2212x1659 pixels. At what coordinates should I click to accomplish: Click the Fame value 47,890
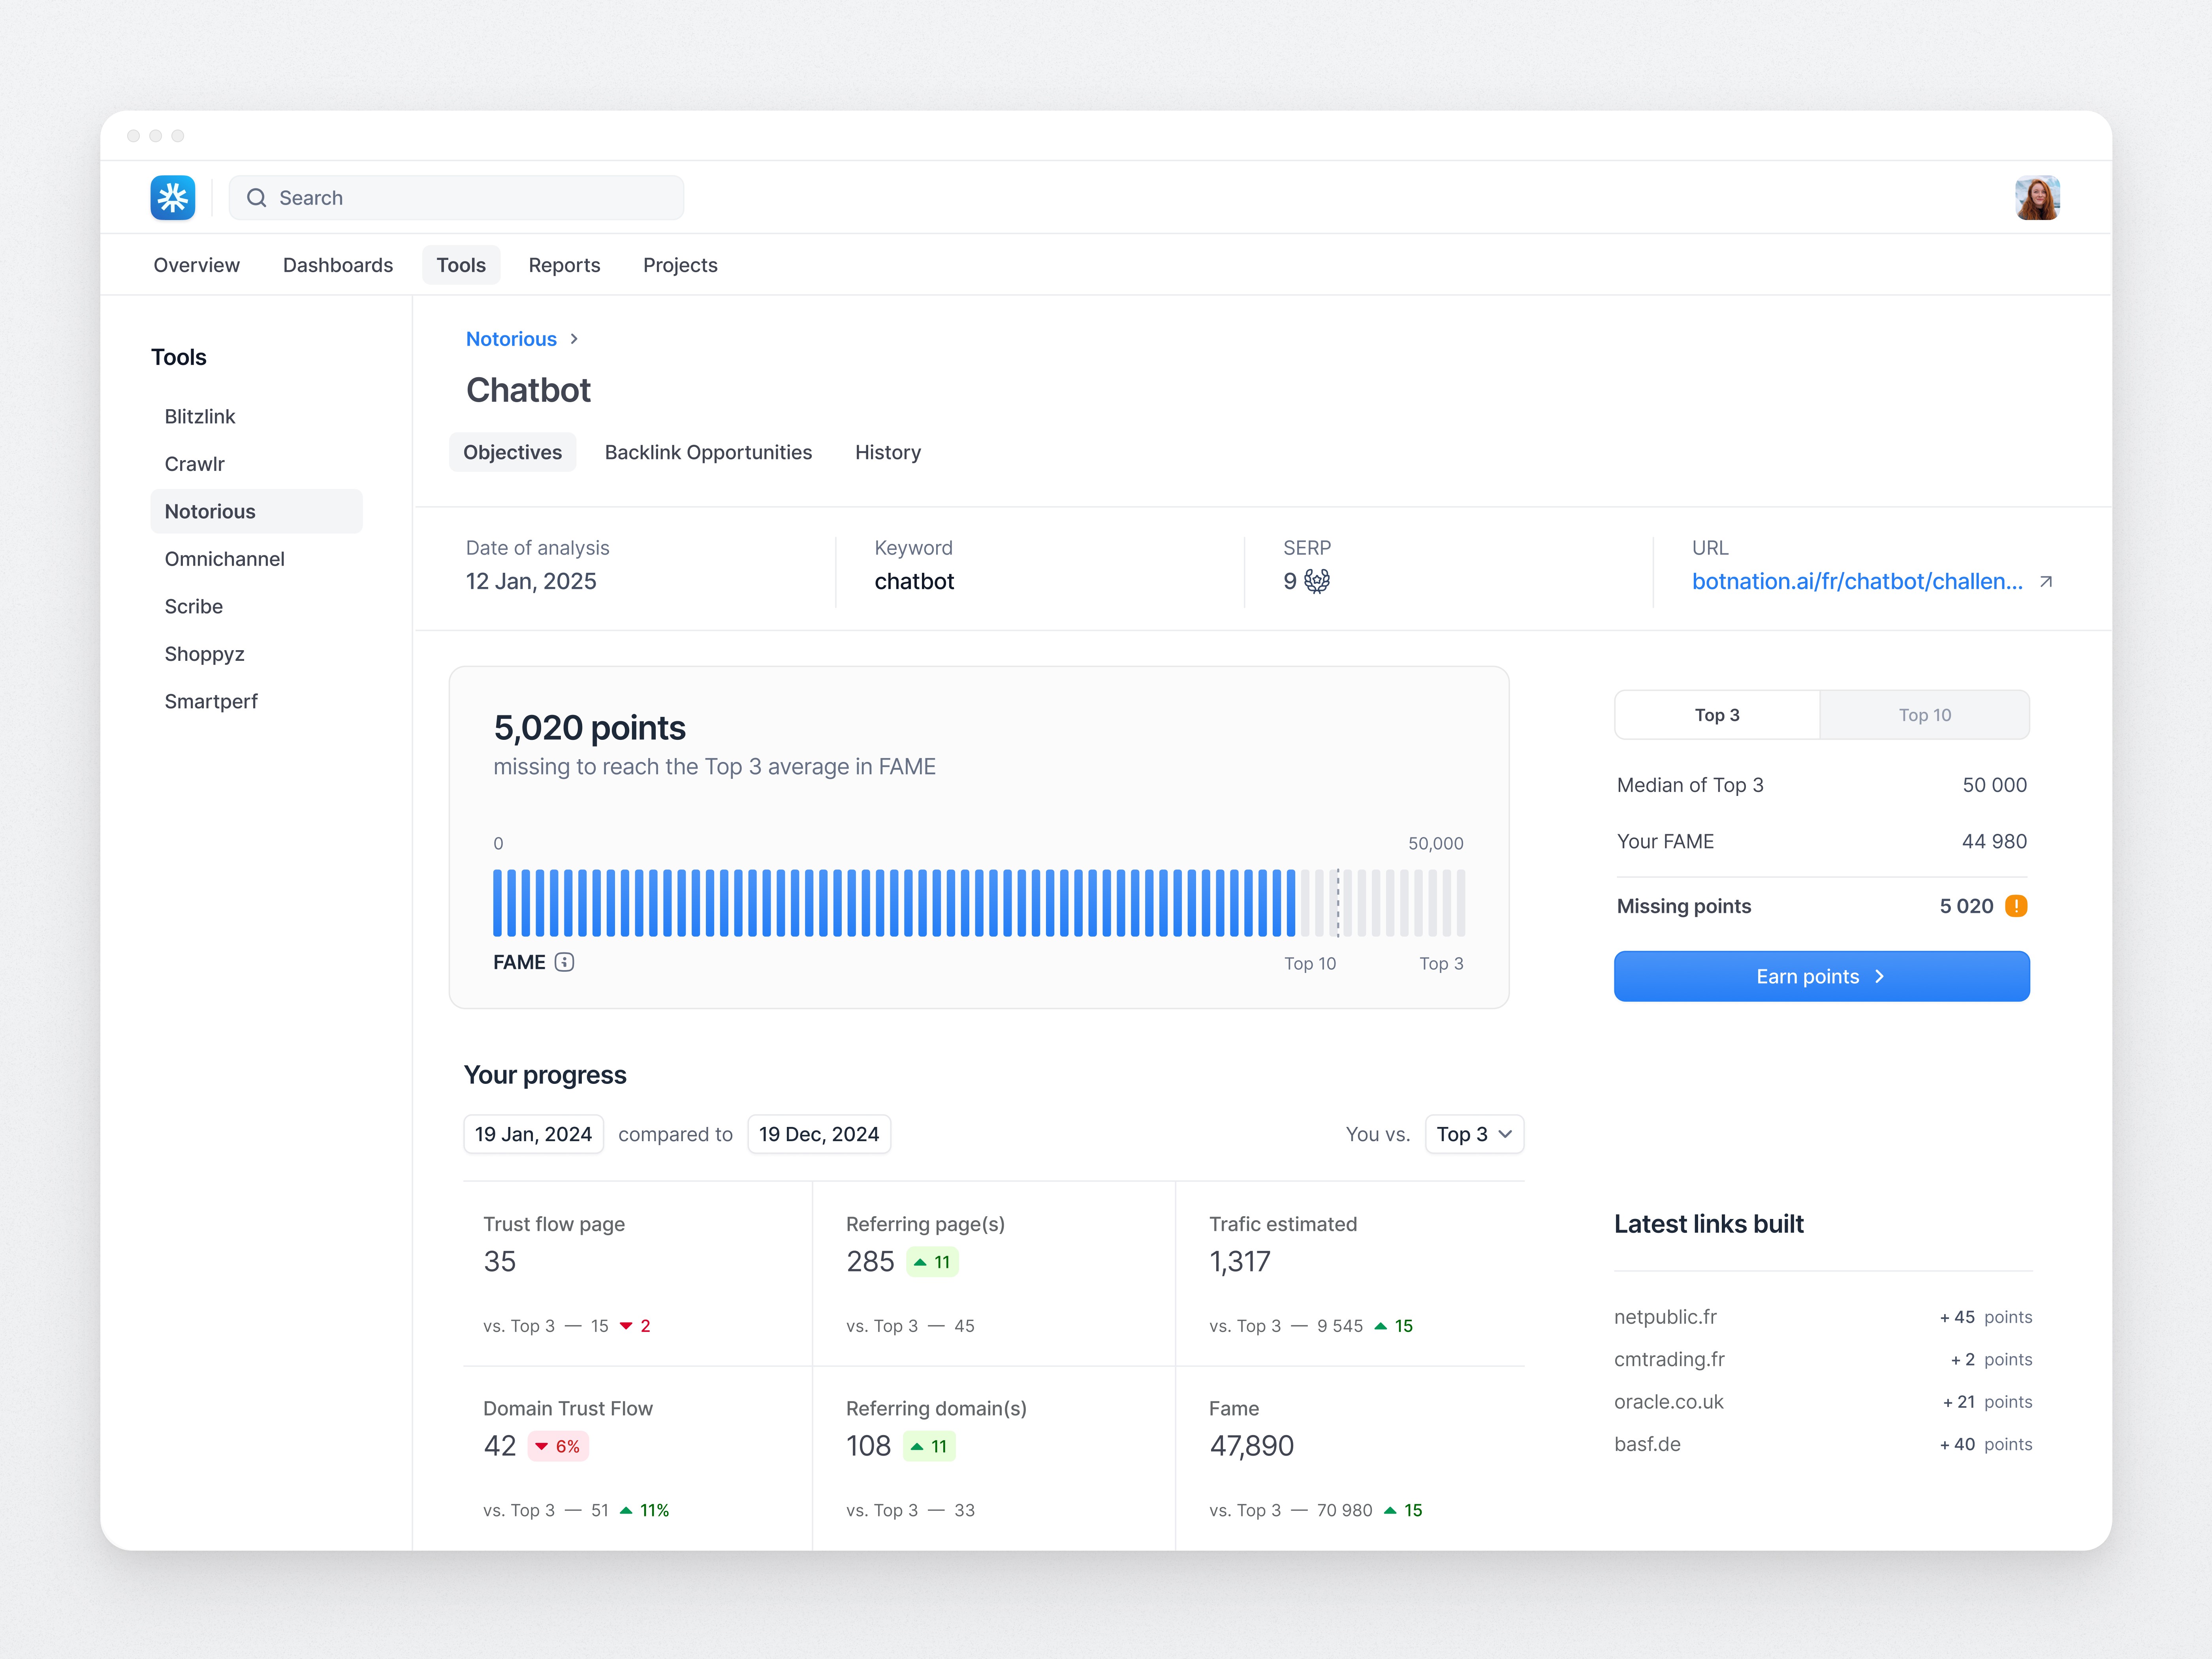[x=1252, y=1446]
